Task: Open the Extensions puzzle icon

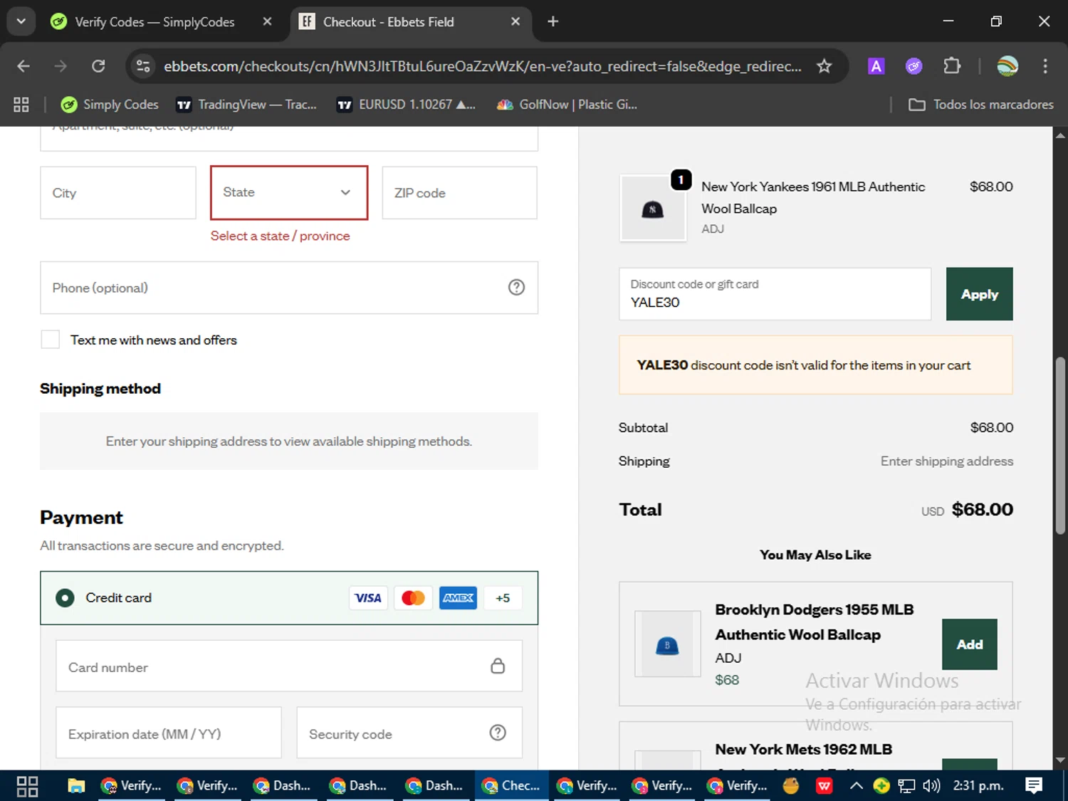Action: click(x=952, y=66)
